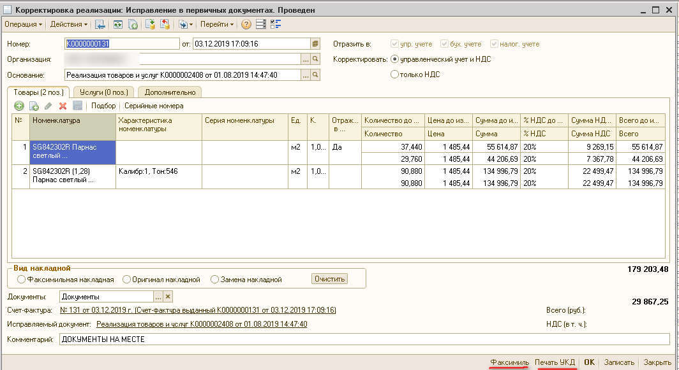Select the Факсимильная накладная radio button
679x370 pixels.
[22, 280]
